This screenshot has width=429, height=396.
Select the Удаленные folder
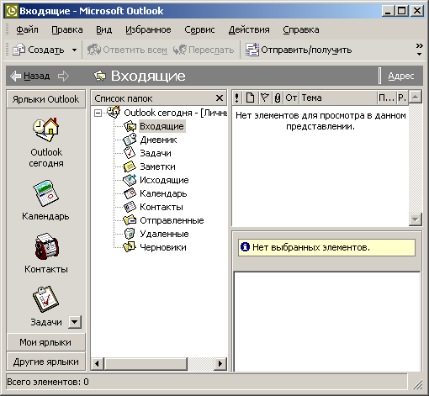(x=164, y=234)
